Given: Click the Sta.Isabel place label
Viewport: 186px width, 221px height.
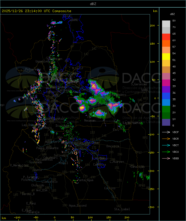Looking at the screenshot, I should (122, 209).
